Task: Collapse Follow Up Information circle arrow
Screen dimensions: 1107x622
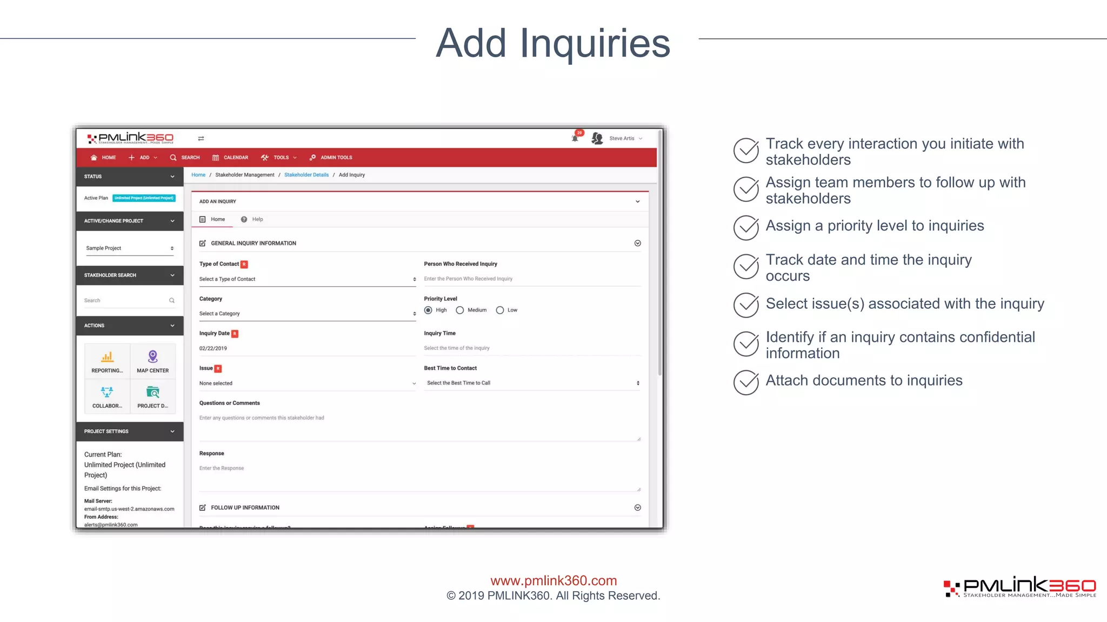Action: coord(638,508)
